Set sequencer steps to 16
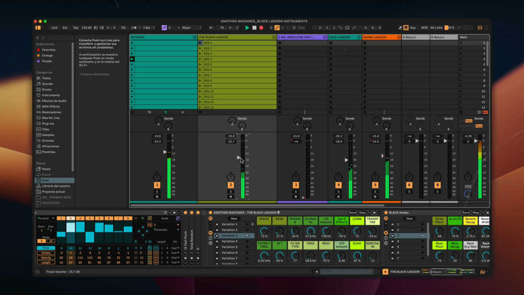 (x=51, y=241)
